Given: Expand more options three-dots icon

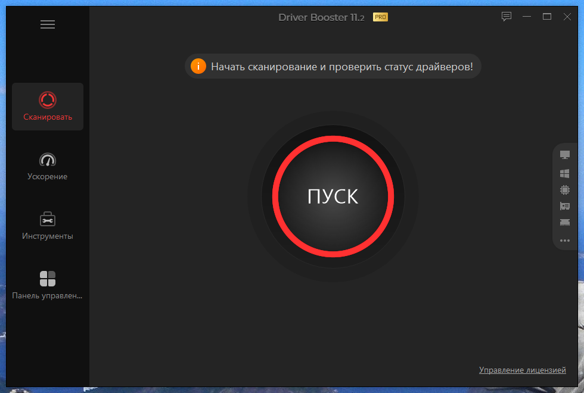Looking at the screenshot, I should tap(565, 241).
